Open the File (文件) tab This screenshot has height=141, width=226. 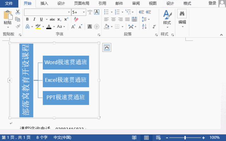click(9, 4)
